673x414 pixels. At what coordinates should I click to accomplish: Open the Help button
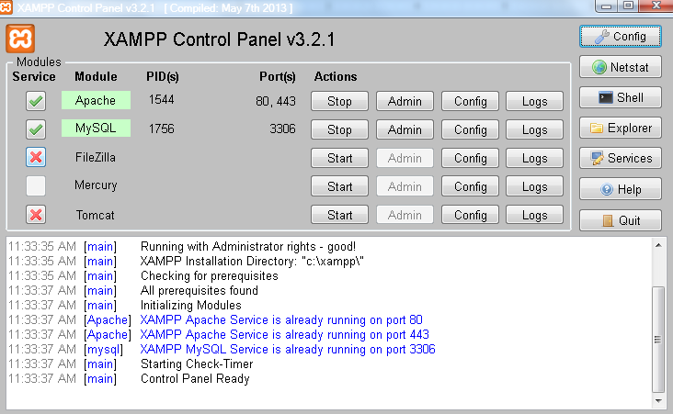coord(621,189)
